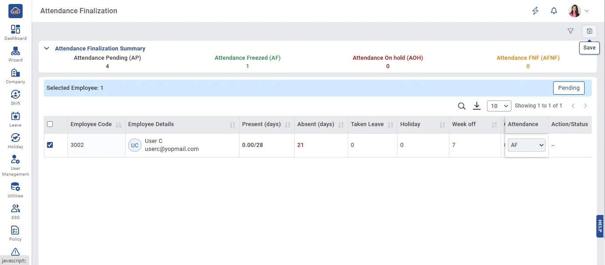Click the Save icon in toolbar
The height and width of the screenshot is (265, 605).
tap(589, 31)
